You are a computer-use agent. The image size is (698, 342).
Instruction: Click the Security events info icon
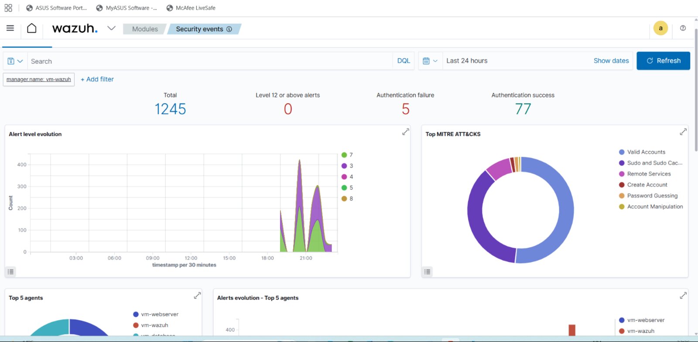click(x=229, y=29)
